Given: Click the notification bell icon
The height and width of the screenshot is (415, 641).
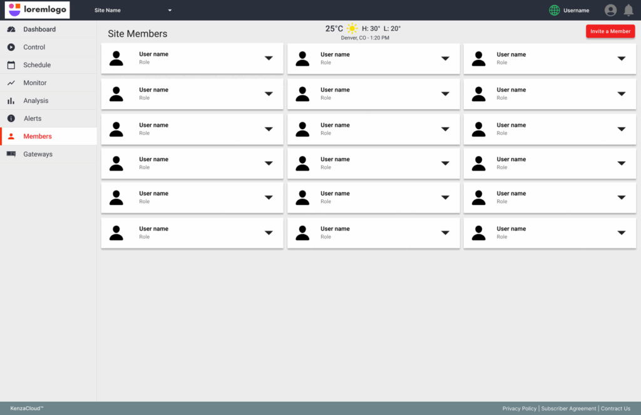Looking at the screenshot, I should click(x=628, y=10).
